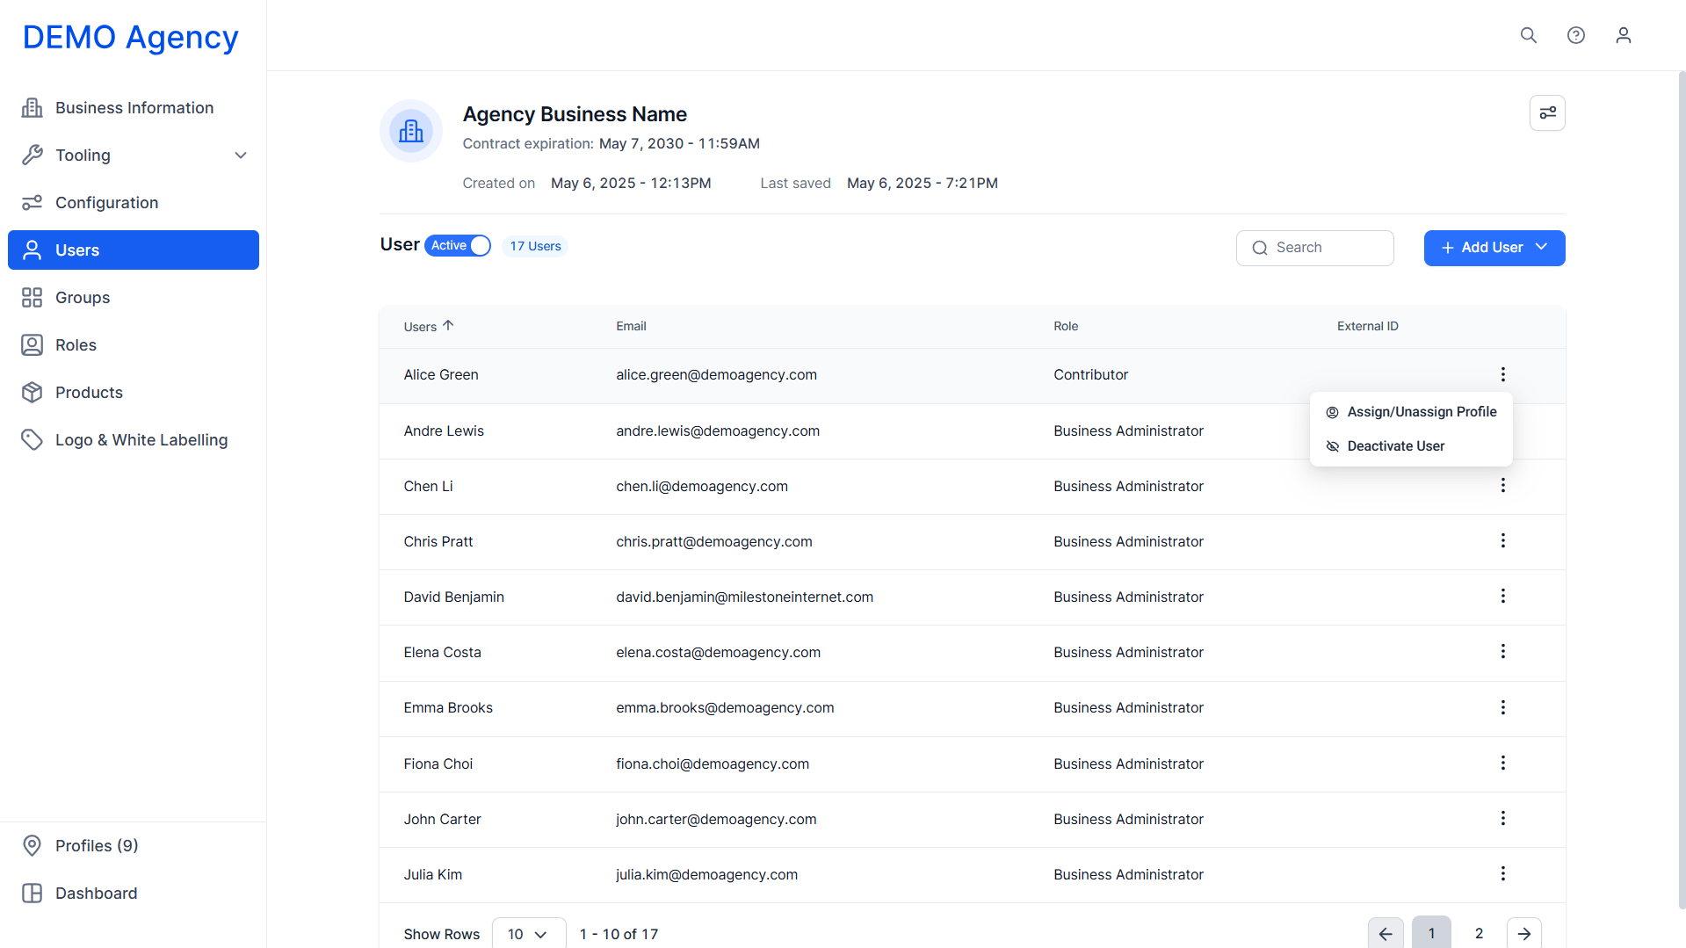The height and width of the screenshot is (948, 1686).
Task: Open row actions menu for Chen Li
Action: (1503, 486)
